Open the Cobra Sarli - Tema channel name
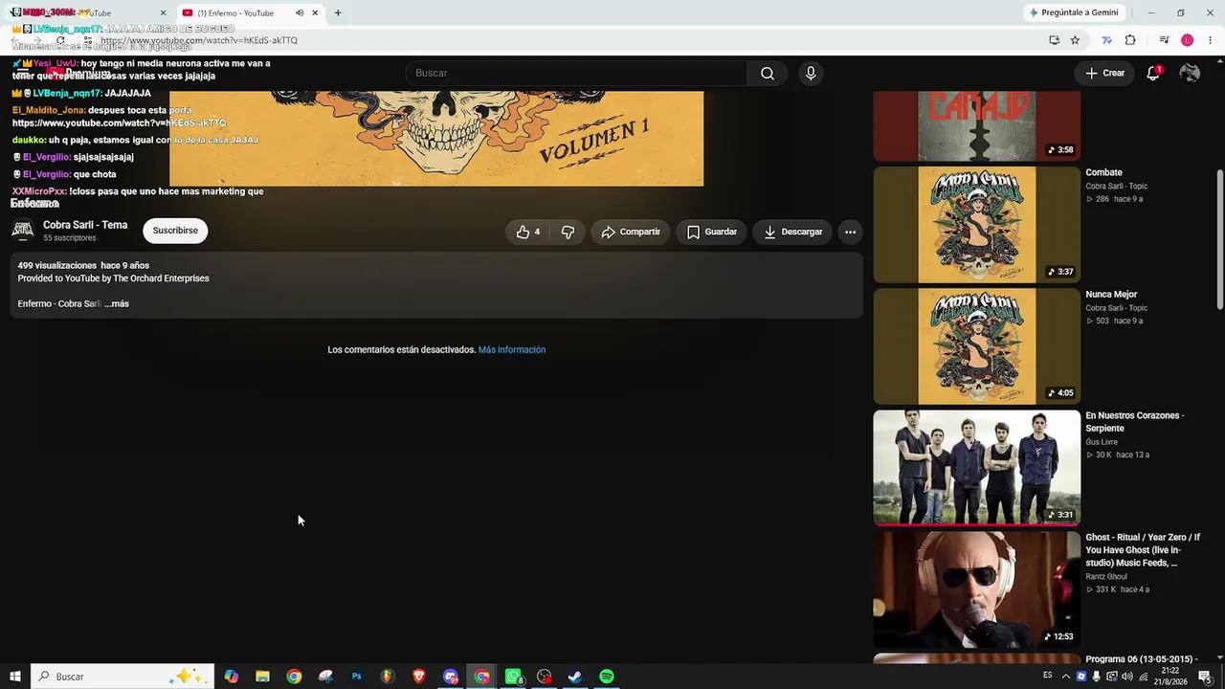1225x689 pixels. 85,225
